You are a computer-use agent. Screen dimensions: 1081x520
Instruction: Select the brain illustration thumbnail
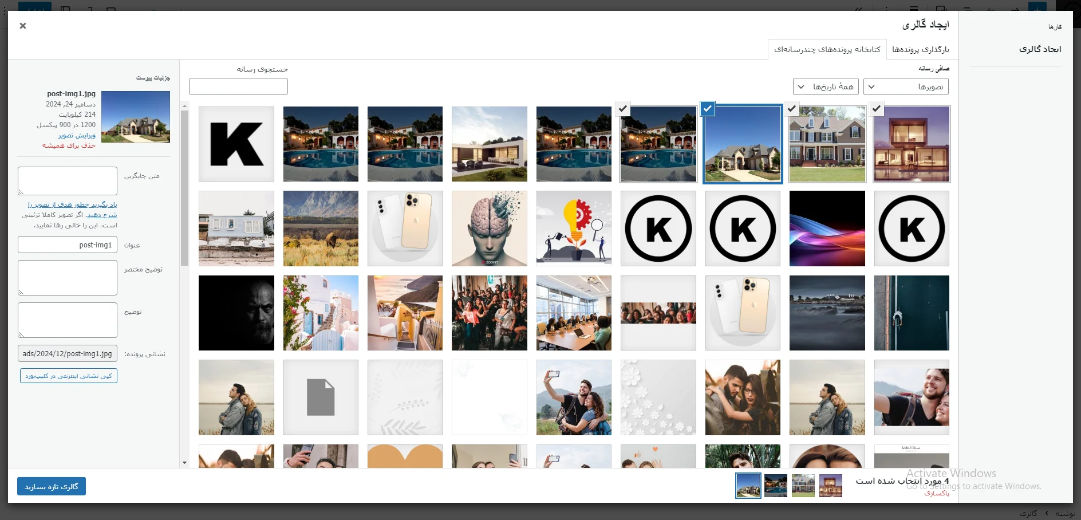(x=489, y=229)
